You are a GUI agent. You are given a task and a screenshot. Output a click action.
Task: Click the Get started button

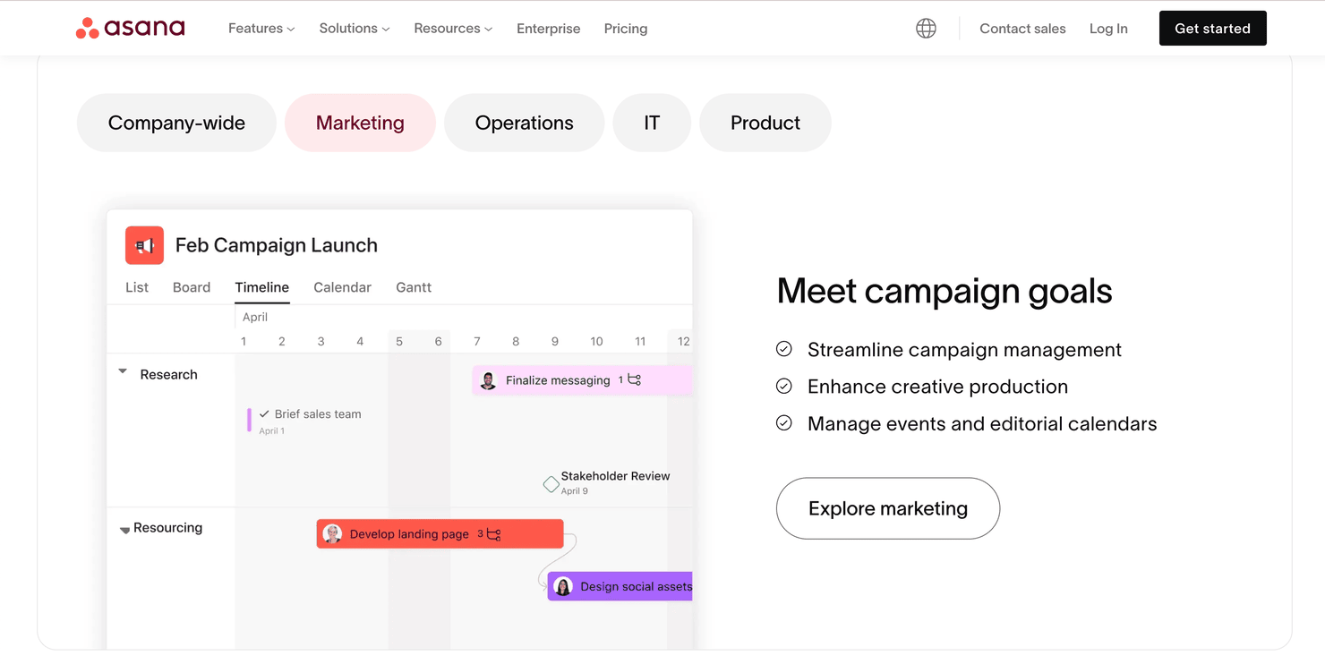click(1212, 29)
